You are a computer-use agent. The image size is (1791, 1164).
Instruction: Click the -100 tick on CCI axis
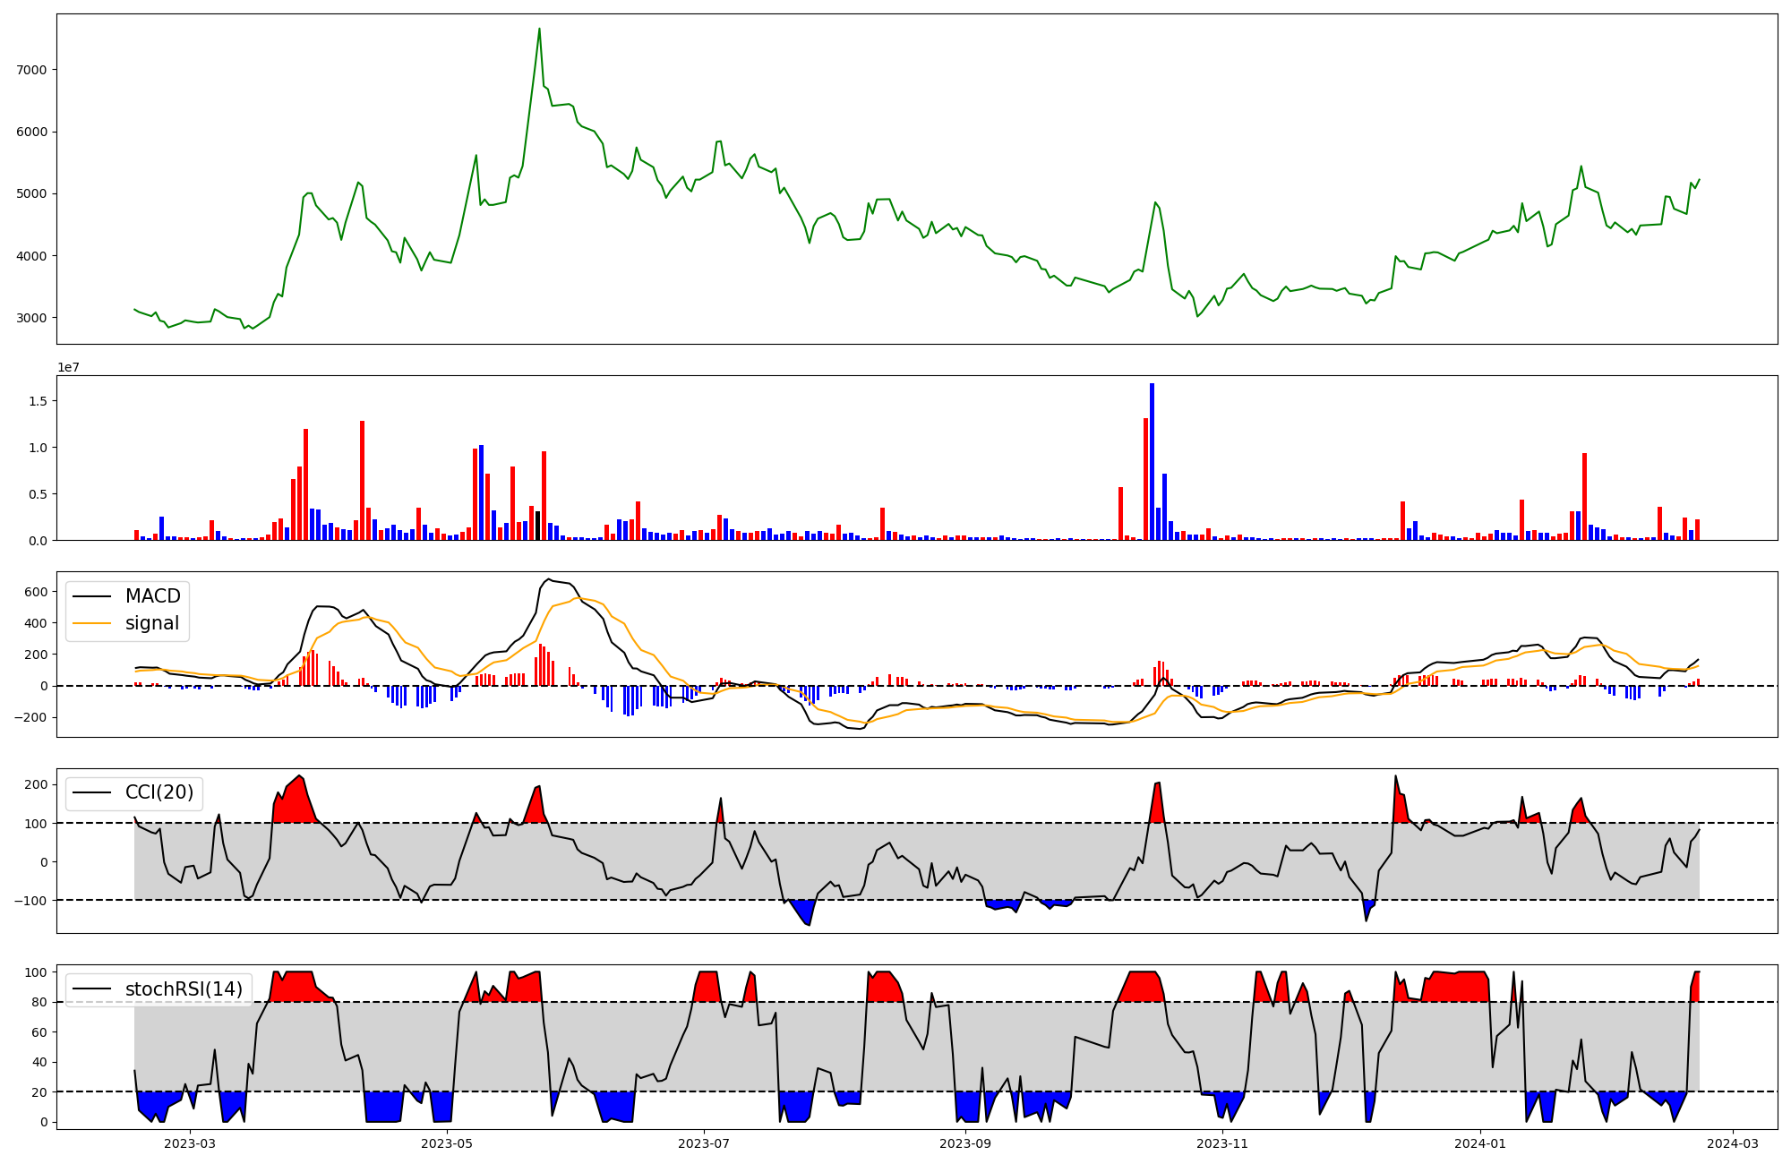(x=31, y=901)
